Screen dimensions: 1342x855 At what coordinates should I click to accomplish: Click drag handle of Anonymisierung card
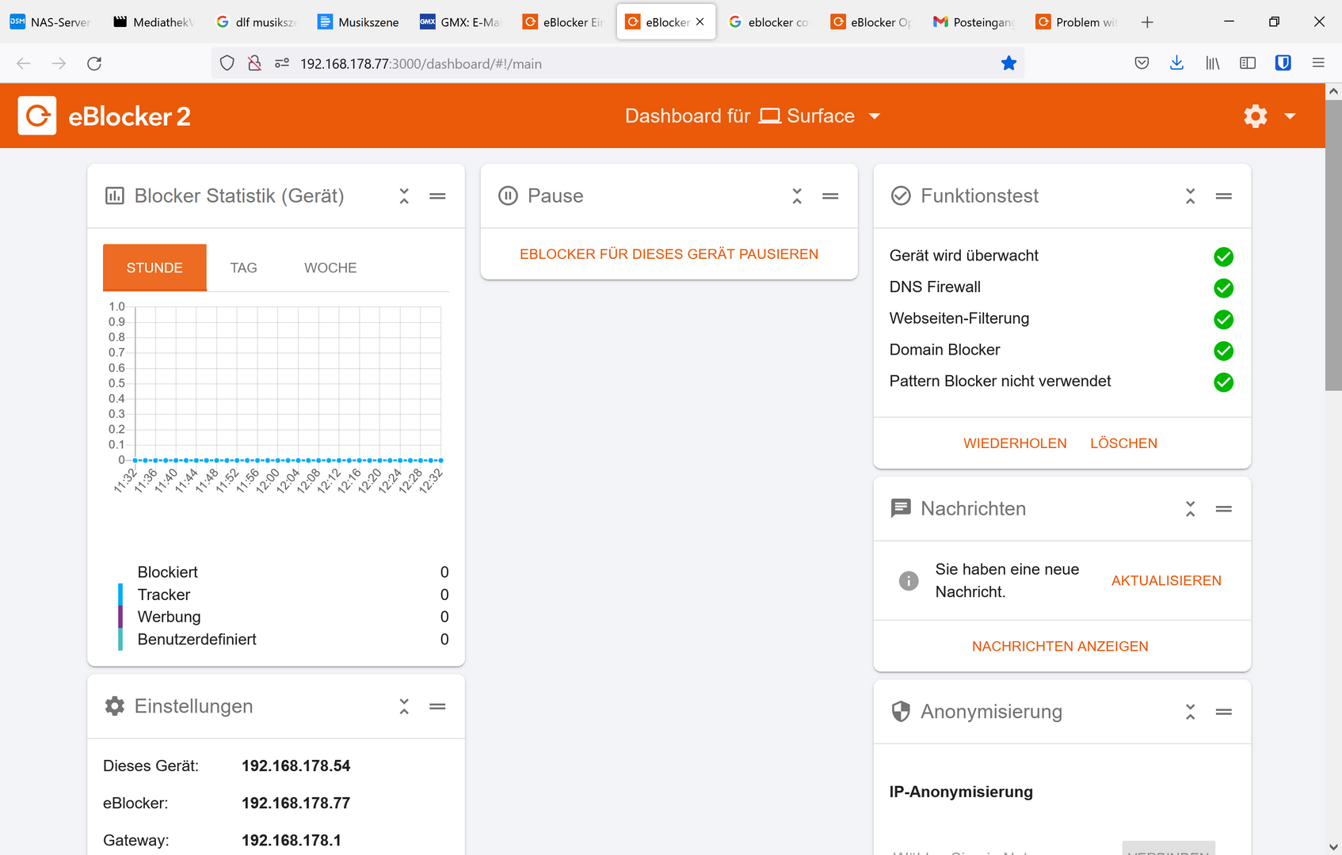(1224, 712)
